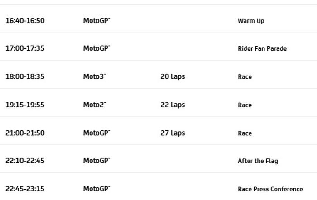Click the 16:40-16:50 time slot
Screen dimensions: 317x200
[25, 20]
